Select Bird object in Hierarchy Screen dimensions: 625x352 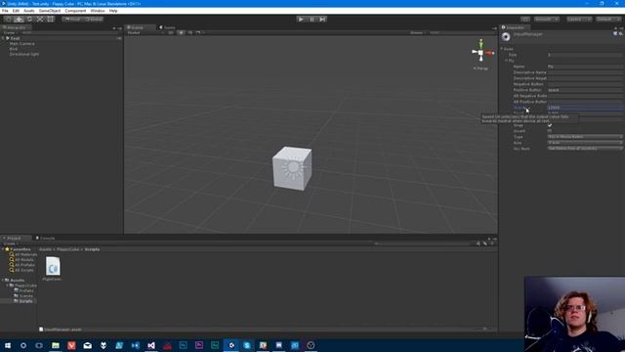point(13,49)
